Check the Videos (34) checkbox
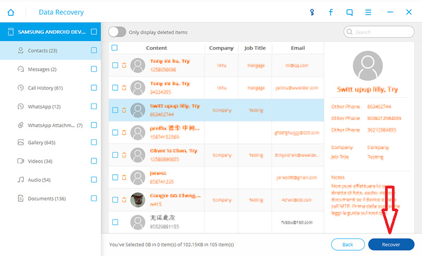The image size is (422, 256). coord(94,161)
